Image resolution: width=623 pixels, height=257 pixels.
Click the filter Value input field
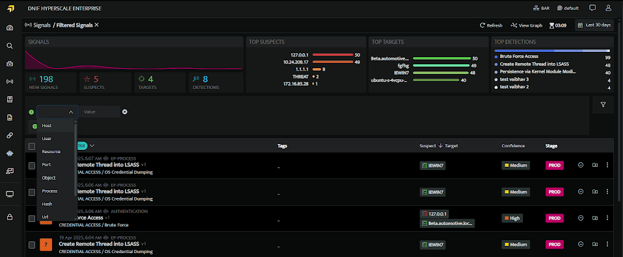pyautogui.click(x=99, y=112)
